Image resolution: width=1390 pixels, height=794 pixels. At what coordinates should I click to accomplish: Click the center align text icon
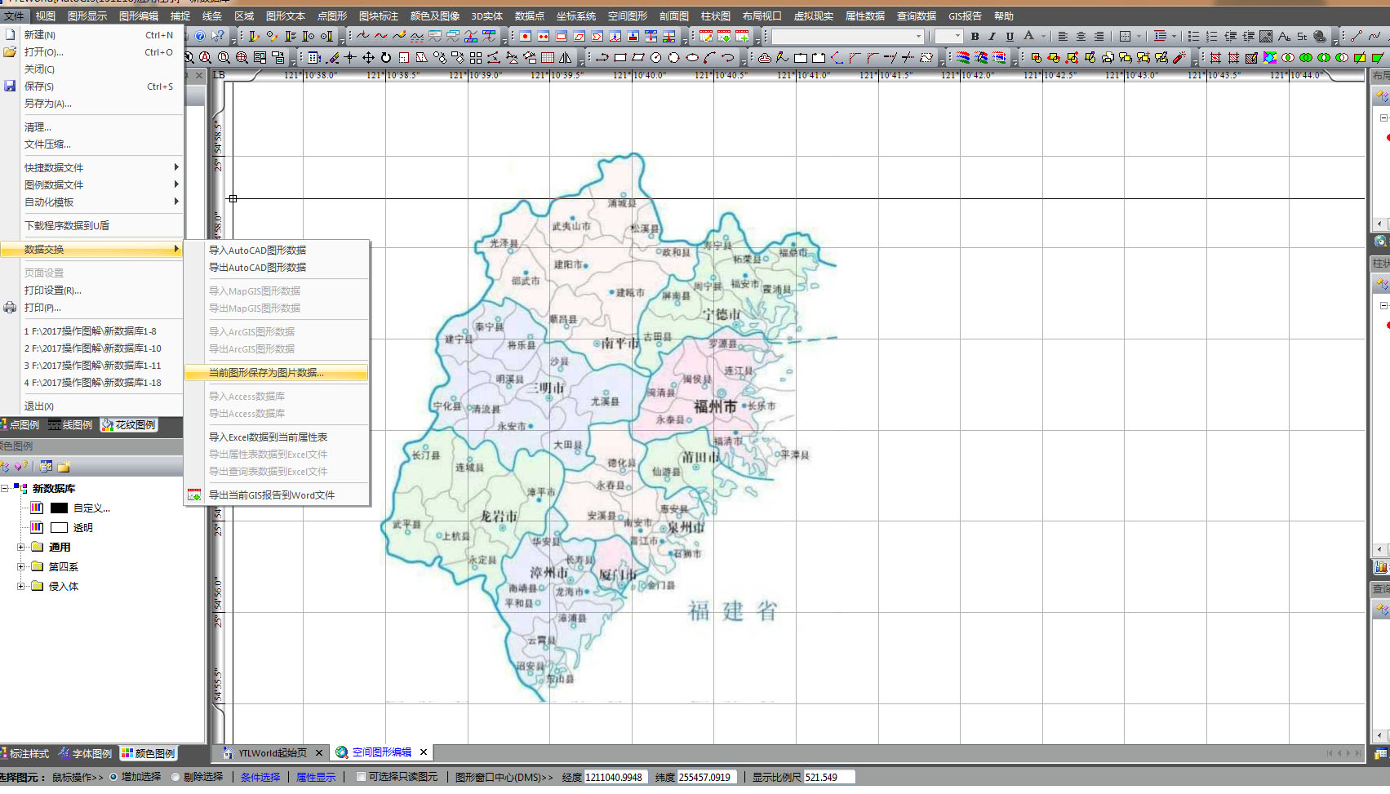pyautogui.click(x=1081, y=37)
